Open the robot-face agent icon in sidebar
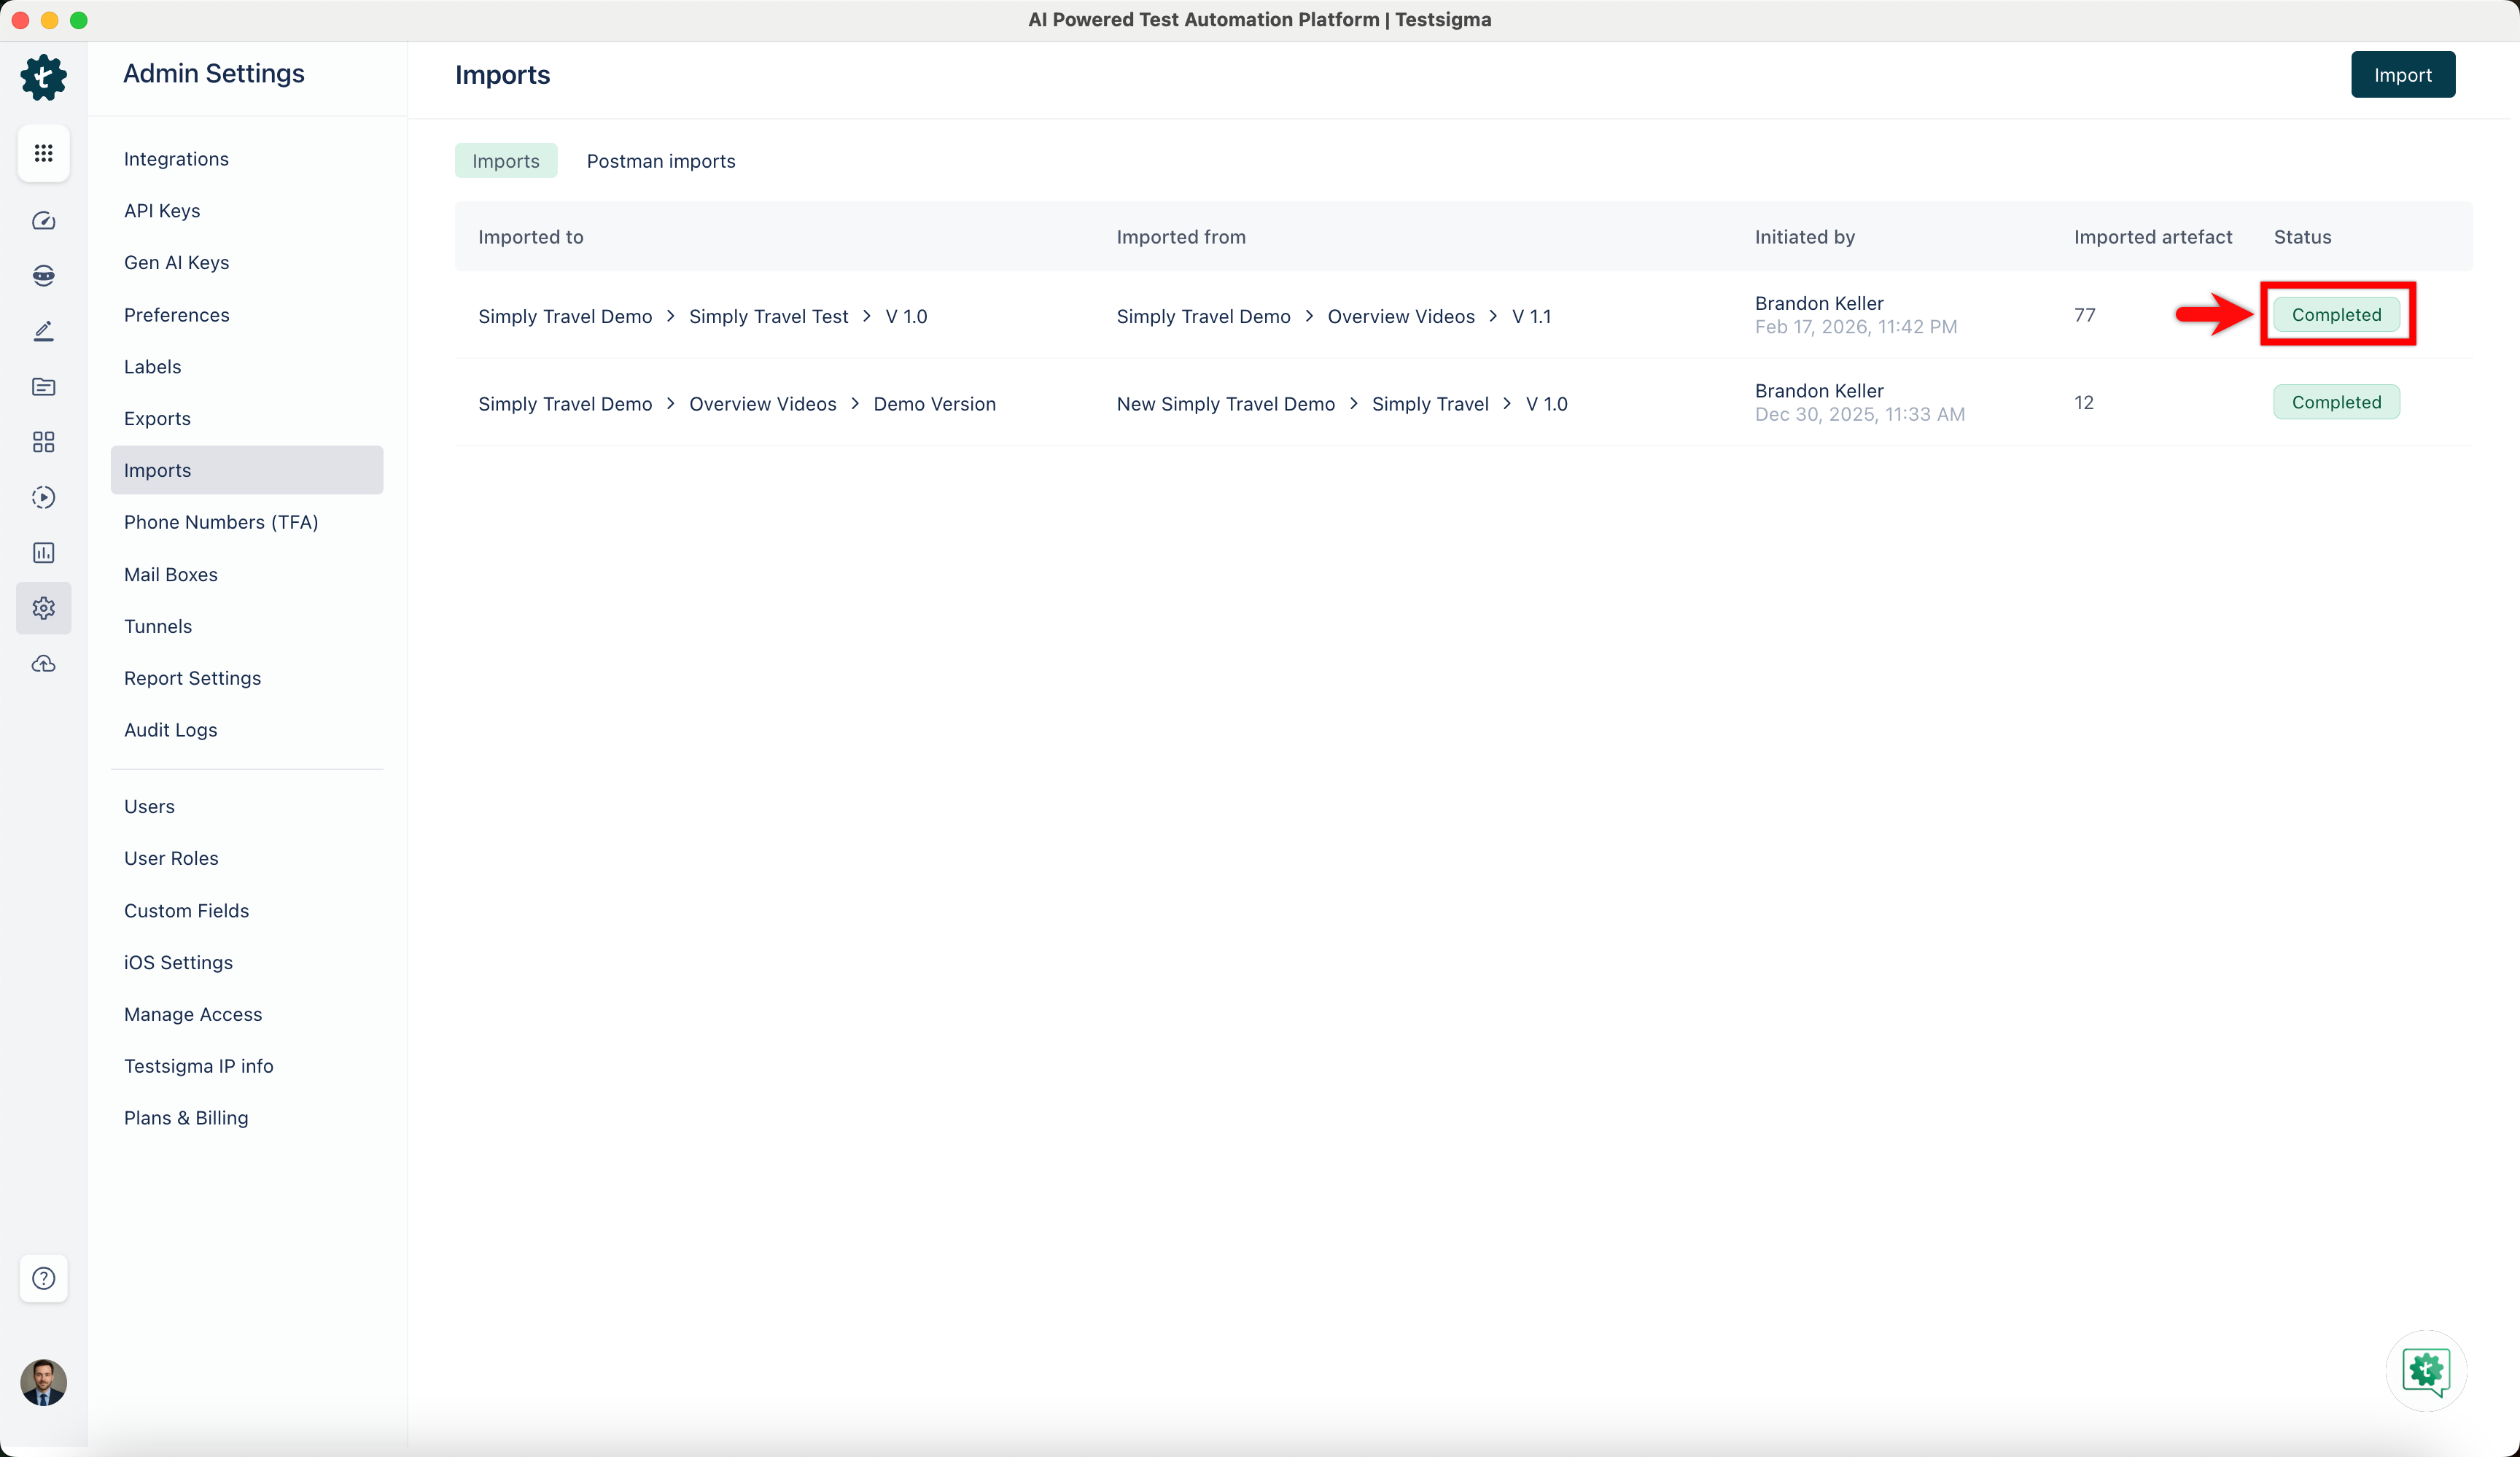The width and height of the screenshot is (2520, 1457). (43, 276)
